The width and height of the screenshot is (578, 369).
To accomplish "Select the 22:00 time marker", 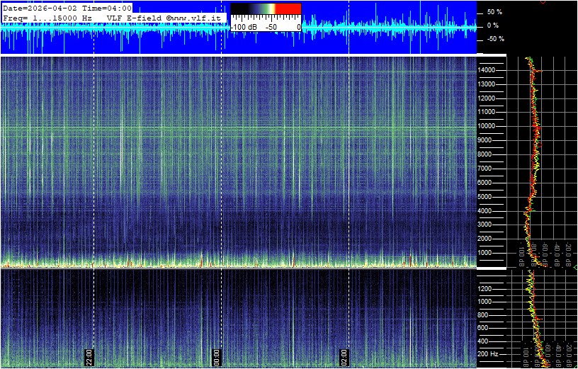I will [90, 356].
